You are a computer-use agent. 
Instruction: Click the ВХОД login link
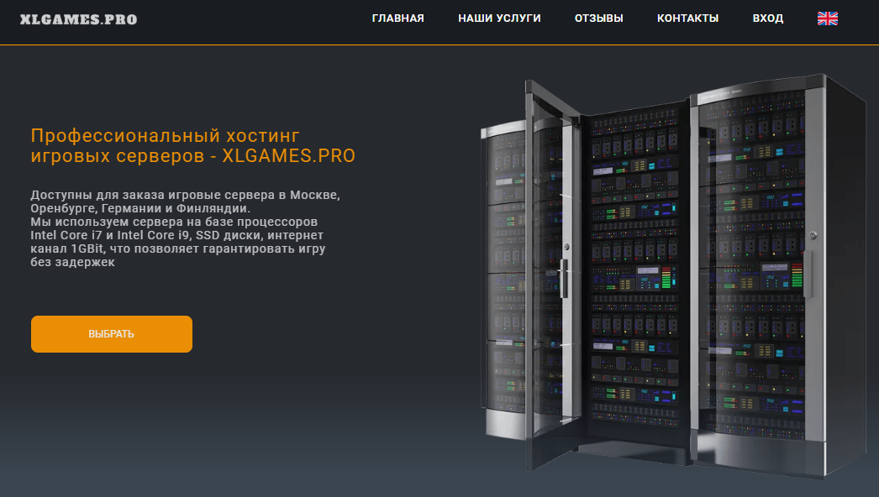pyautogui.click(x=768, y=18)
